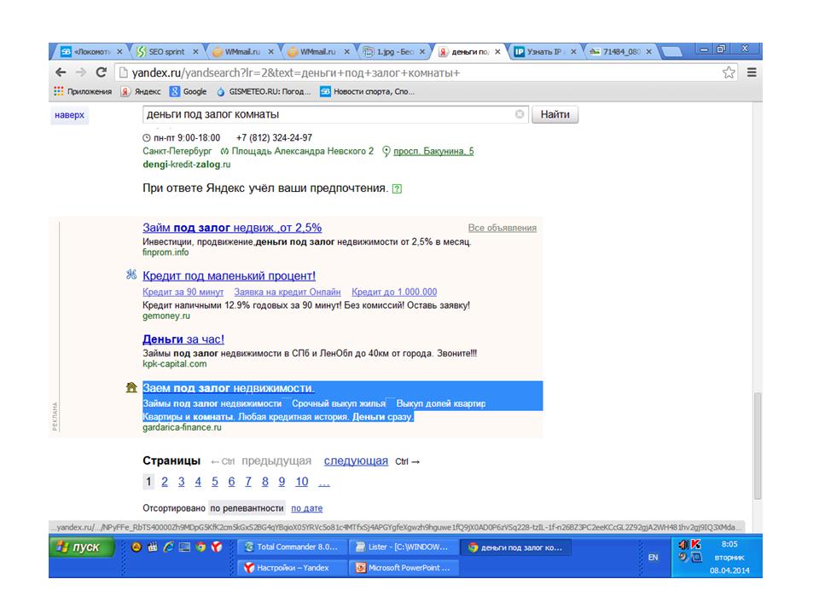This screenshot has height=614, width=819.
Task: Click the vertical scrollbar thumb
Action: (758, 446)
